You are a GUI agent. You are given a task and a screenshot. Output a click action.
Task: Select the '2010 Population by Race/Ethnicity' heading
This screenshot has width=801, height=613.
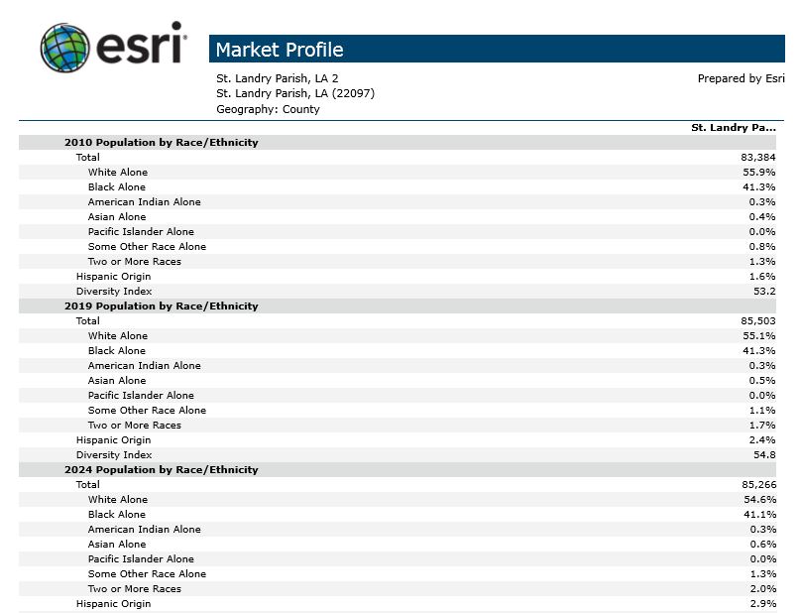pyautogui.click(x=161, y=142)
